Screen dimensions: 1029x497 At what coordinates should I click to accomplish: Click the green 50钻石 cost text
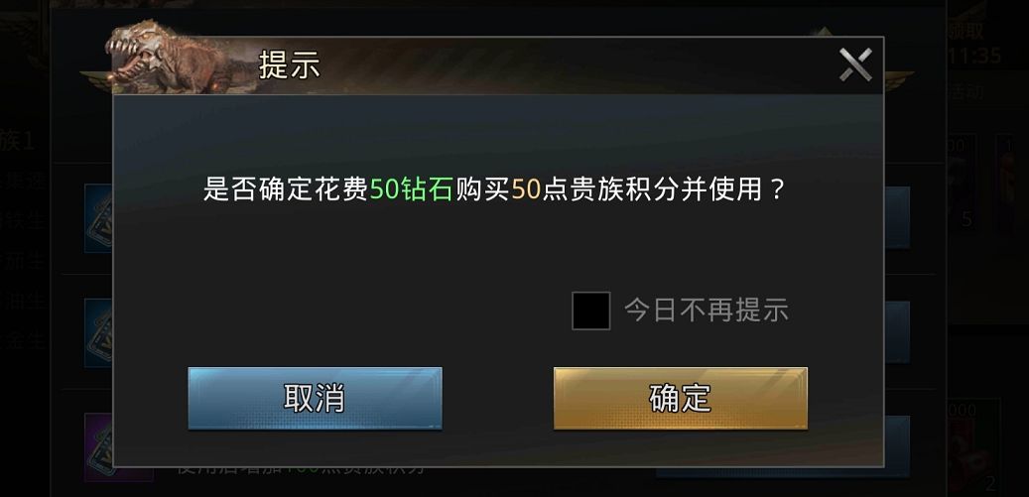(x=412, y=189)
